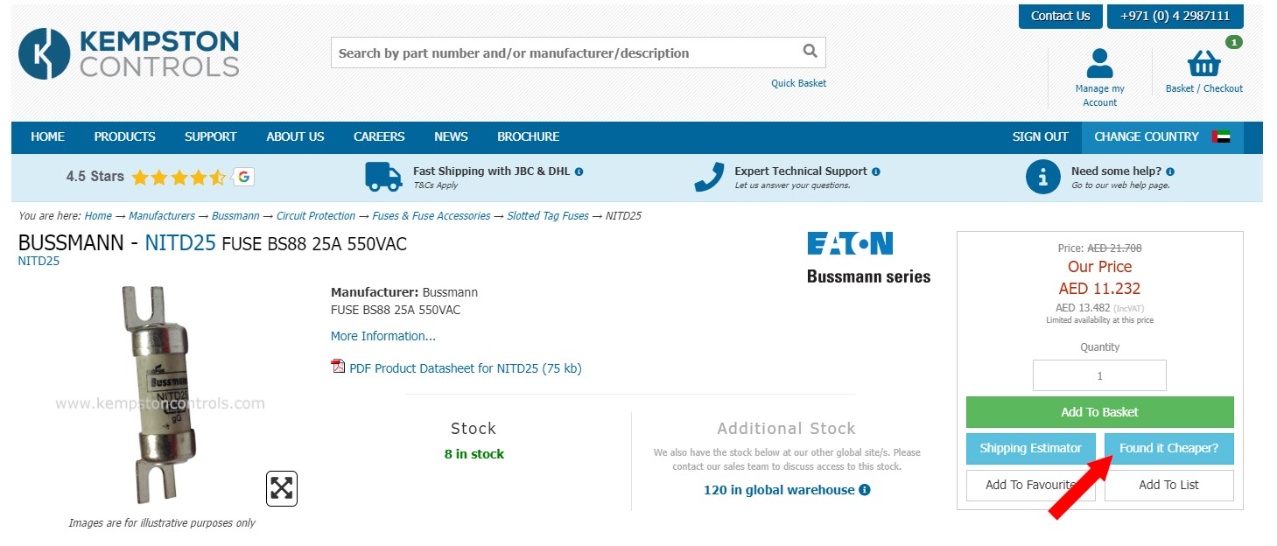Click Fuses & Fuse Accessories breadcrumb
Viewport: 1277px width, 546px height.
[432, 216]
